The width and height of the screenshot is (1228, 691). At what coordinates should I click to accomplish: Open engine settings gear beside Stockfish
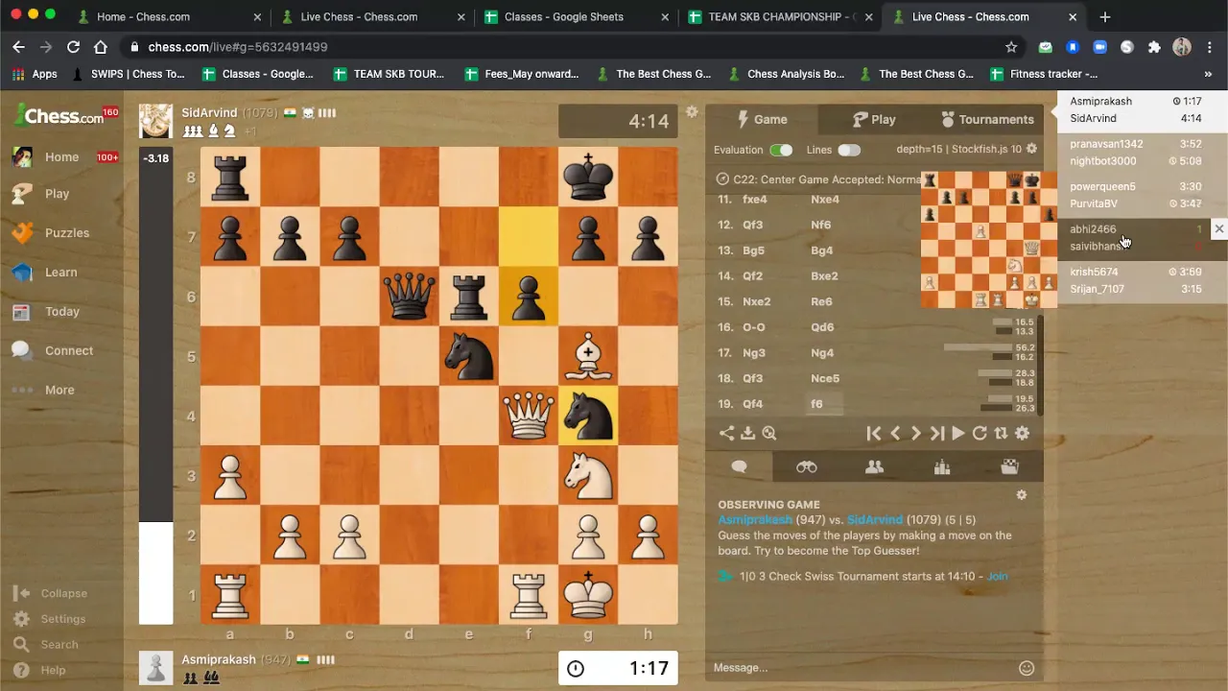coord(1031,149)
